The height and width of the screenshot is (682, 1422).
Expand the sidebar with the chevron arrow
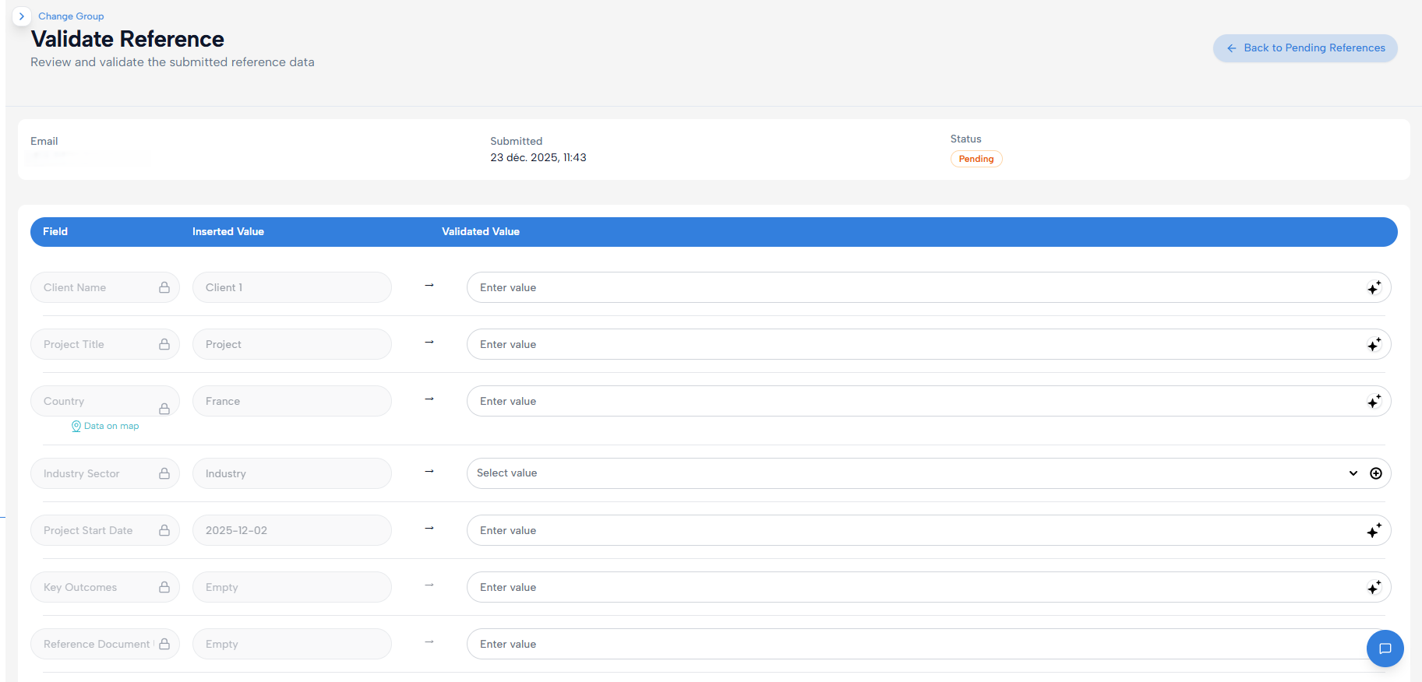click(22, 16)
